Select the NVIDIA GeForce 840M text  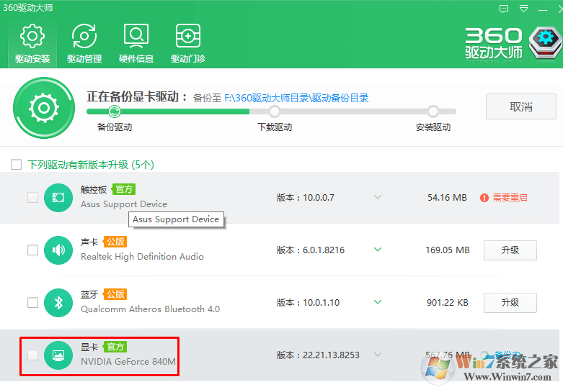click(x=128, y=361)
